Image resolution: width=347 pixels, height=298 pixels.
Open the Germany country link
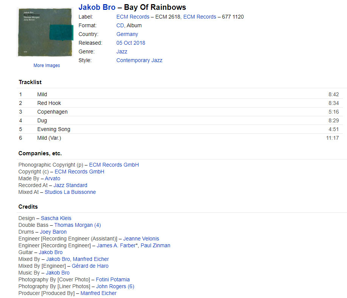[127, 34]
